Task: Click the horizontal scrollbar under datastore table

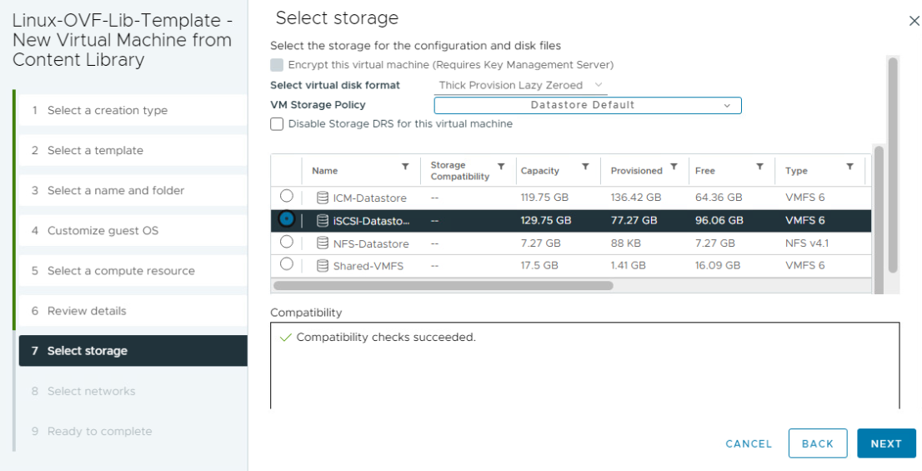Action: point(443,286)
